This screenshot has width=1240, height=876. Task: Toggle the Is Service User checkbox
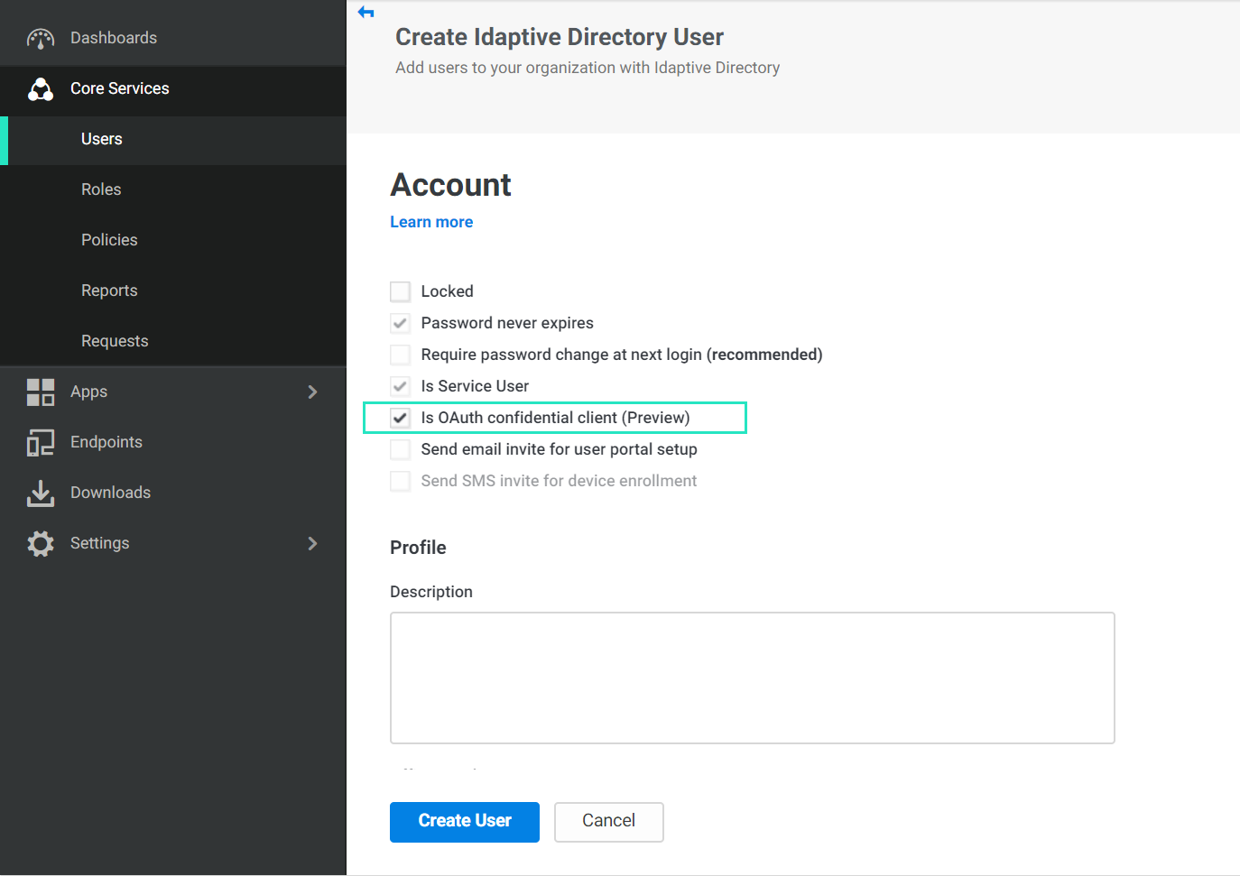400,386
